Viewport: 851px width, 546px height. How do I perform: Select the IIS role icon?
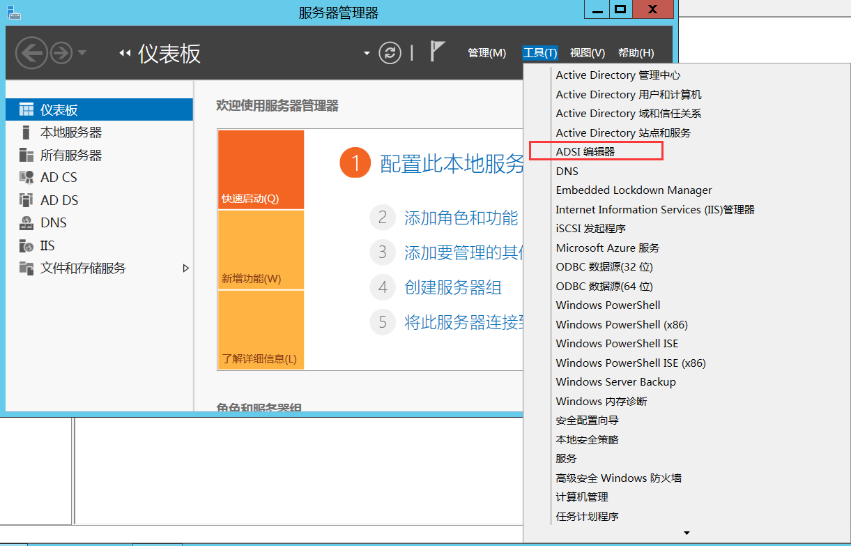pos(26,245)
